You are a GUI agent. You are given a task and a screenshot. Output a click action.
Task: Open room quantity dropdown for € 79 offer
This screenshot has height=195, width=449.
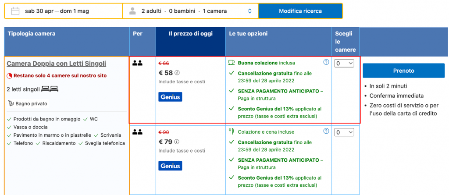click(344, 132)
